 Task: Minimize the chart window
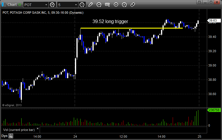point(205,2)
